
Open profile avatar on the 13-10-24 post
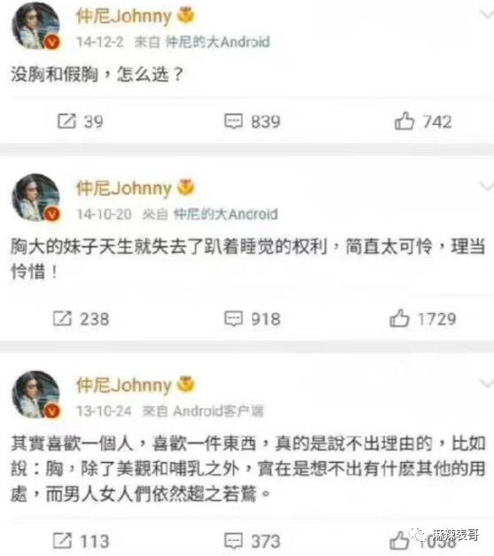pyautogui.click(x=36, y=395)
